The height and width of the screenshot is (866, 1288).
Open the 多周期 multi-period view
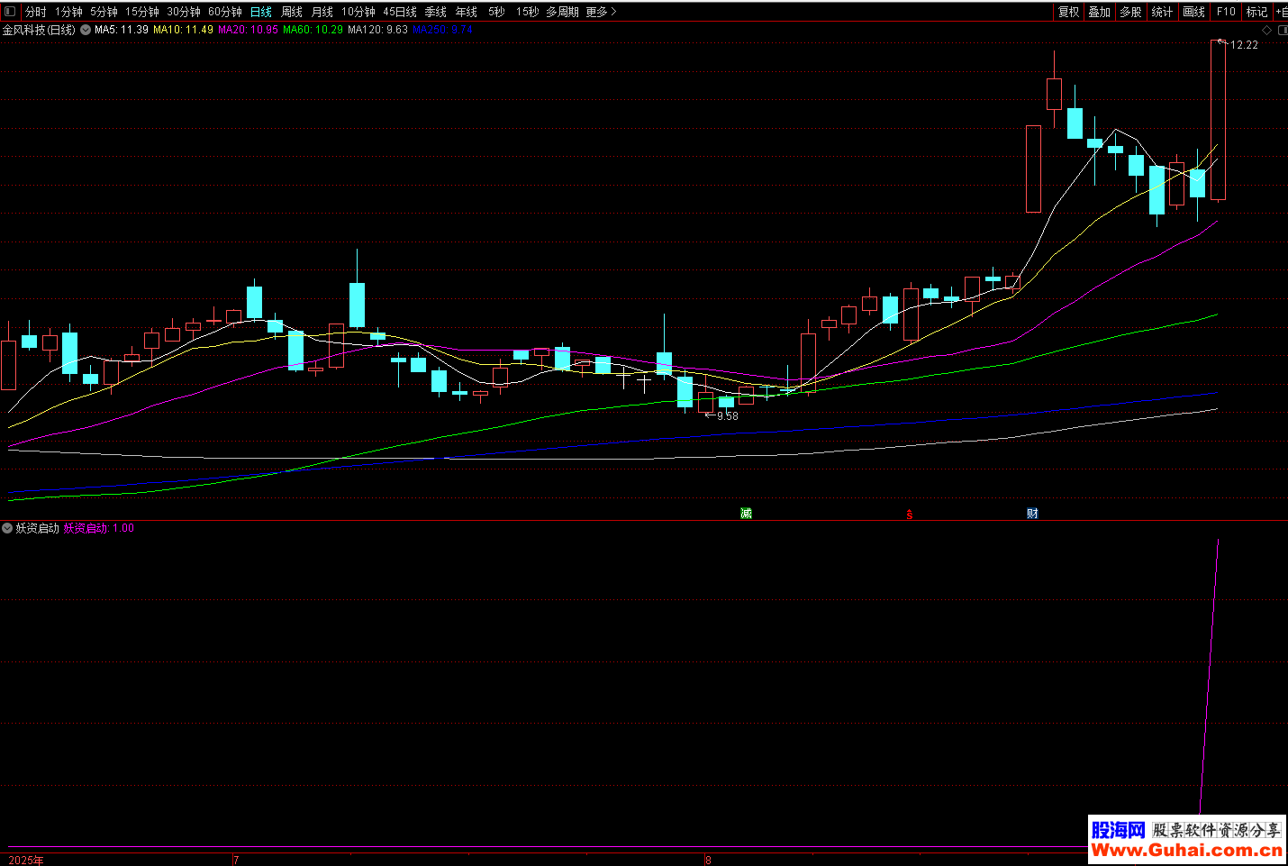click(563, 12)
